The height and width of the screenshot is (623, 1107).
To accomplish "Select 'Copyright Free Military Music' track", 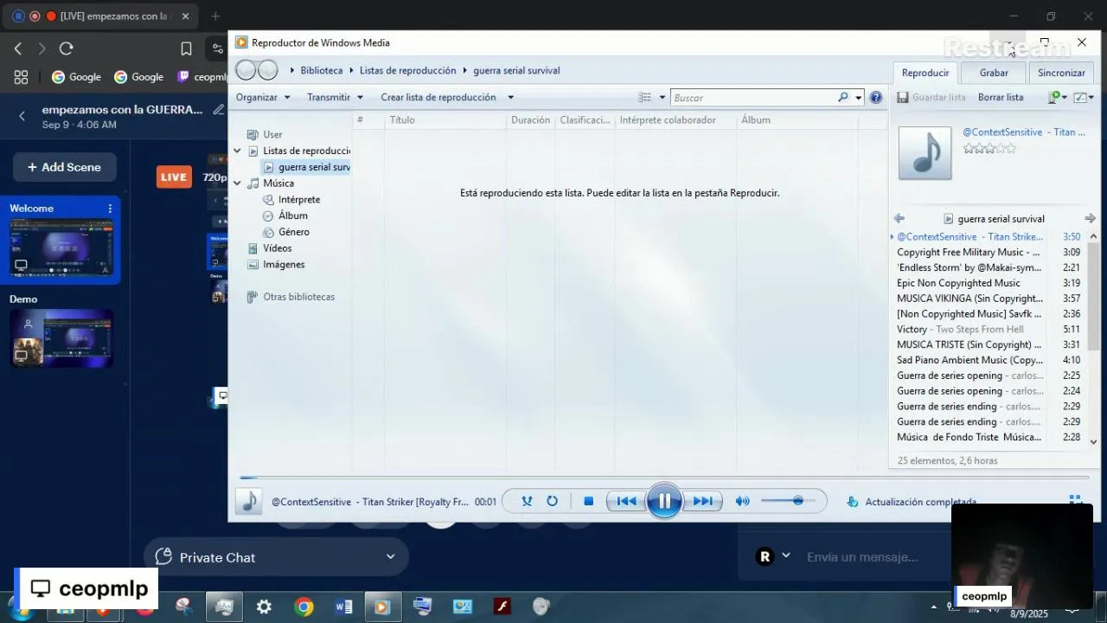I will click(988, 252).
